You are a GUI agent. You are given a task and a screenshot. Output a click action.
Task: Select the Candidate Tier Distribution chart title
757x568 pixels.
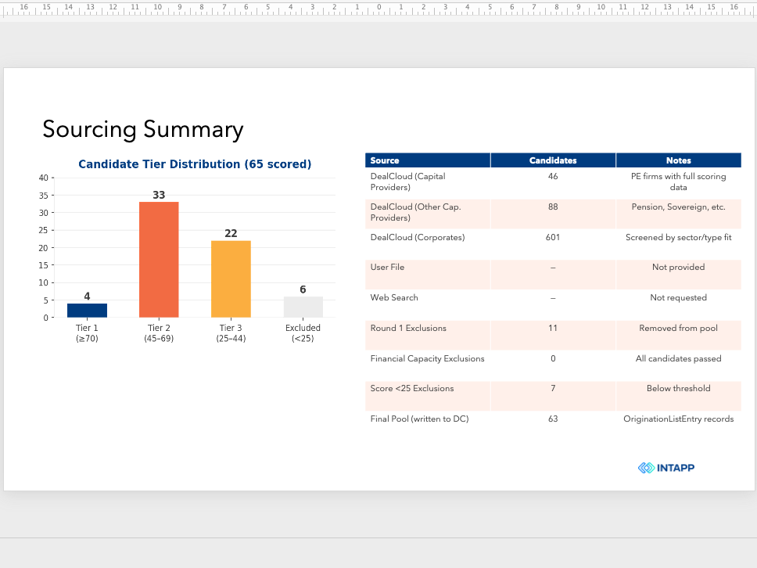tap(195, 164)
